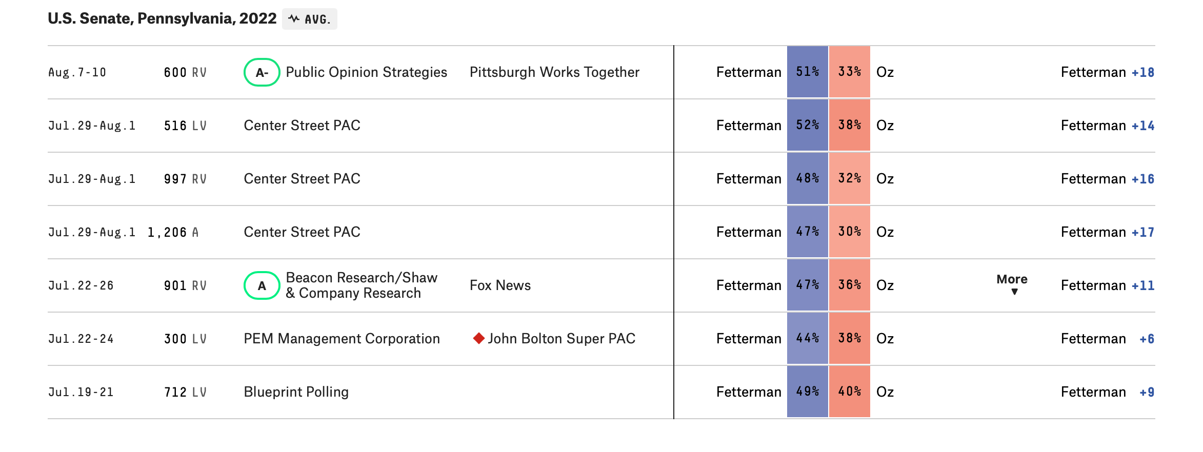This screenshot has height=452, width=1203.
Task: Click Fetterman 51% blue result cell
Action: click(x=807, y=72)
